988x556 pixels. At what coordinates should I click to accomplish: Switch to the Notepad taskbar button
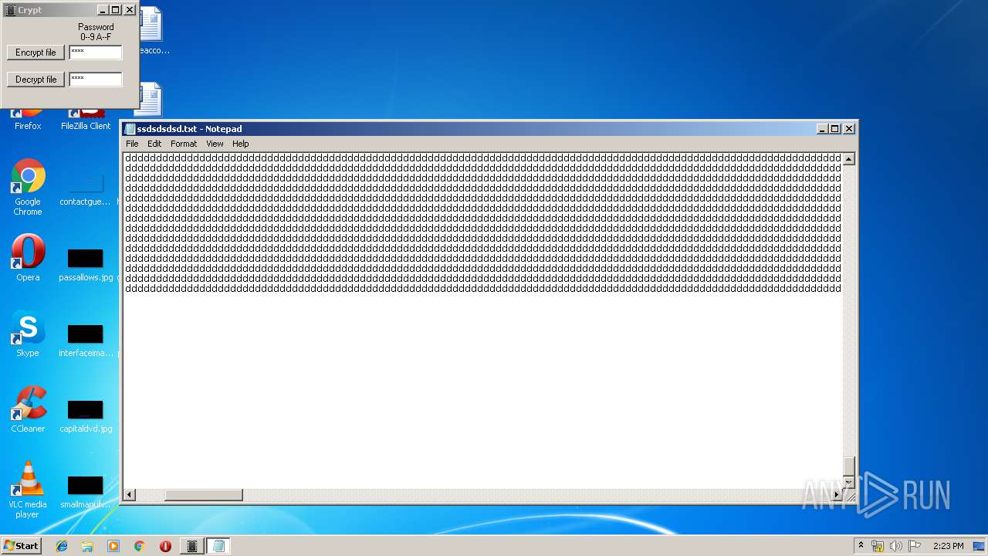[218, 546]
